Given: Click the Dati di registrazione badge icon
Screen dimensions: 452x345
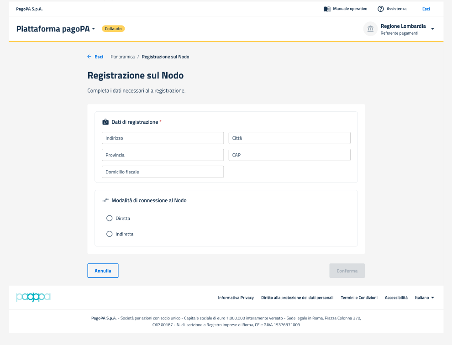Looking at the screenshot, I should pyautogui.click(x=105, y=122).
